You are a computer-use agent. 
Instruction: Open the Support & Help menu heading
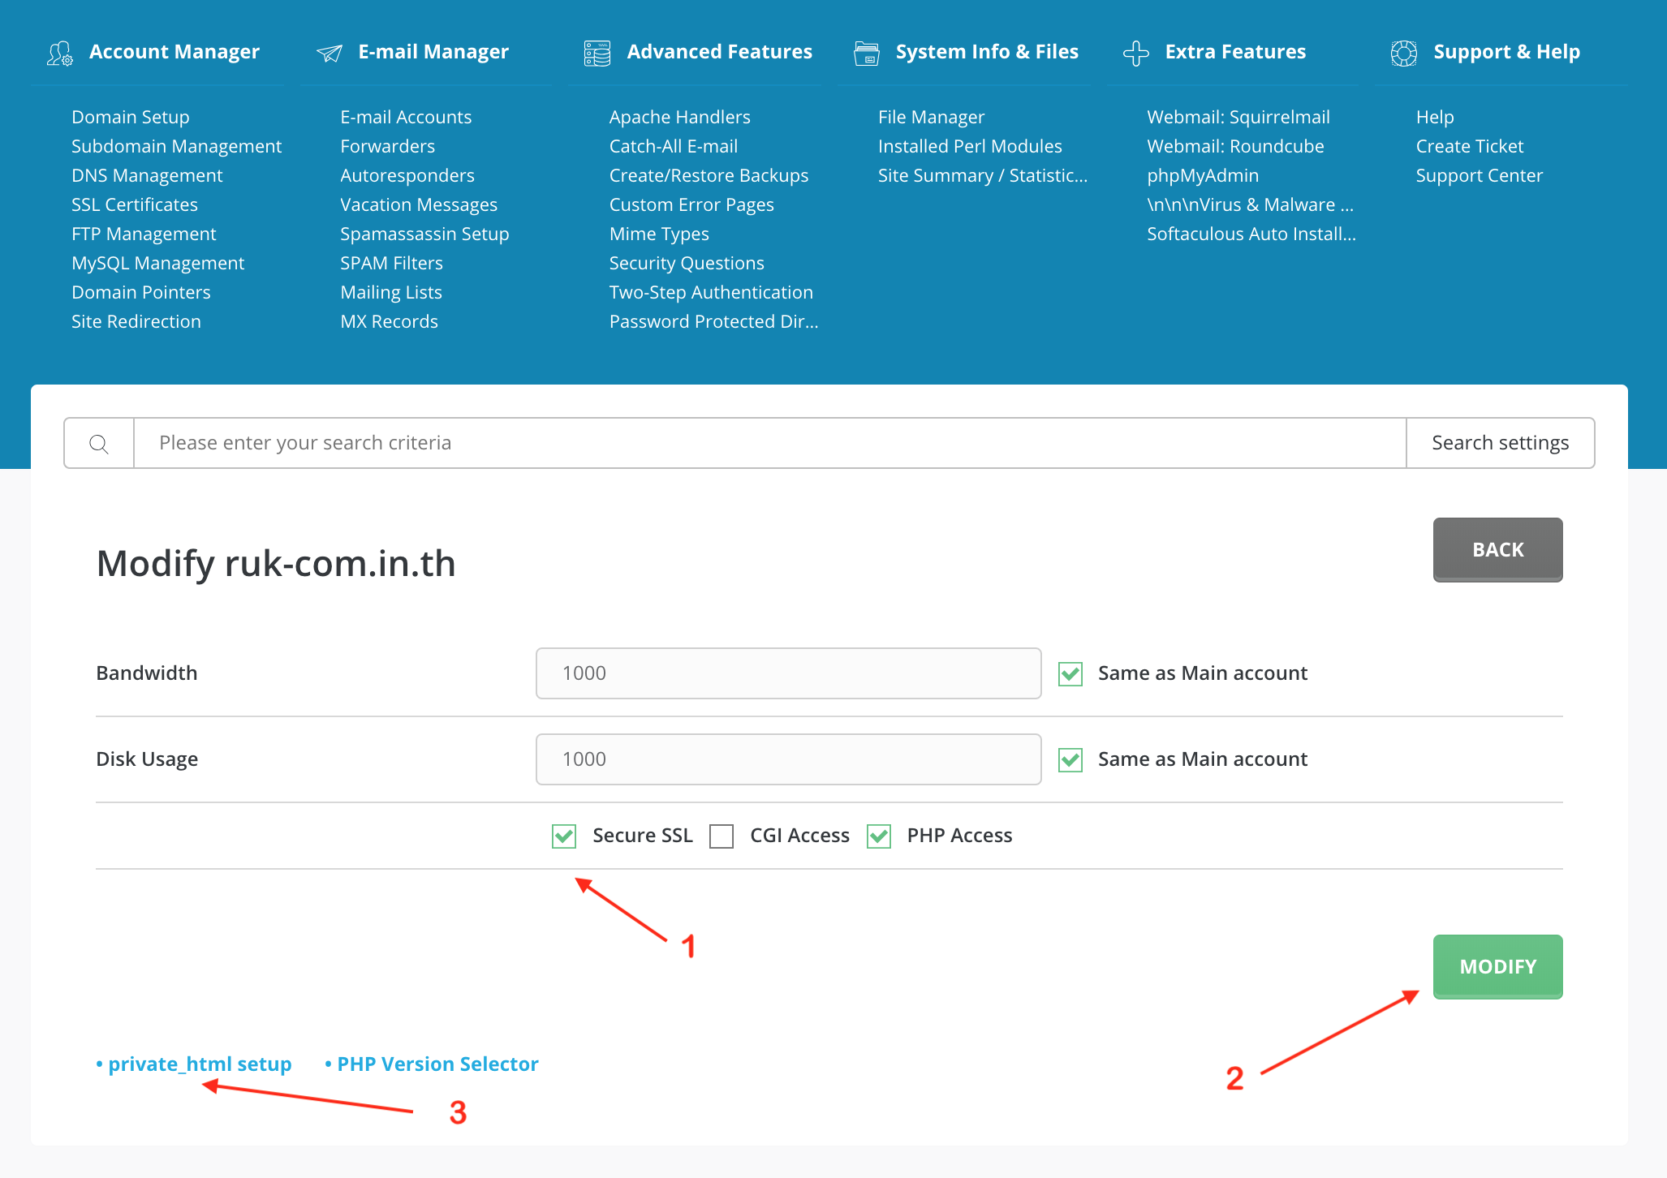coord(1506,52)
